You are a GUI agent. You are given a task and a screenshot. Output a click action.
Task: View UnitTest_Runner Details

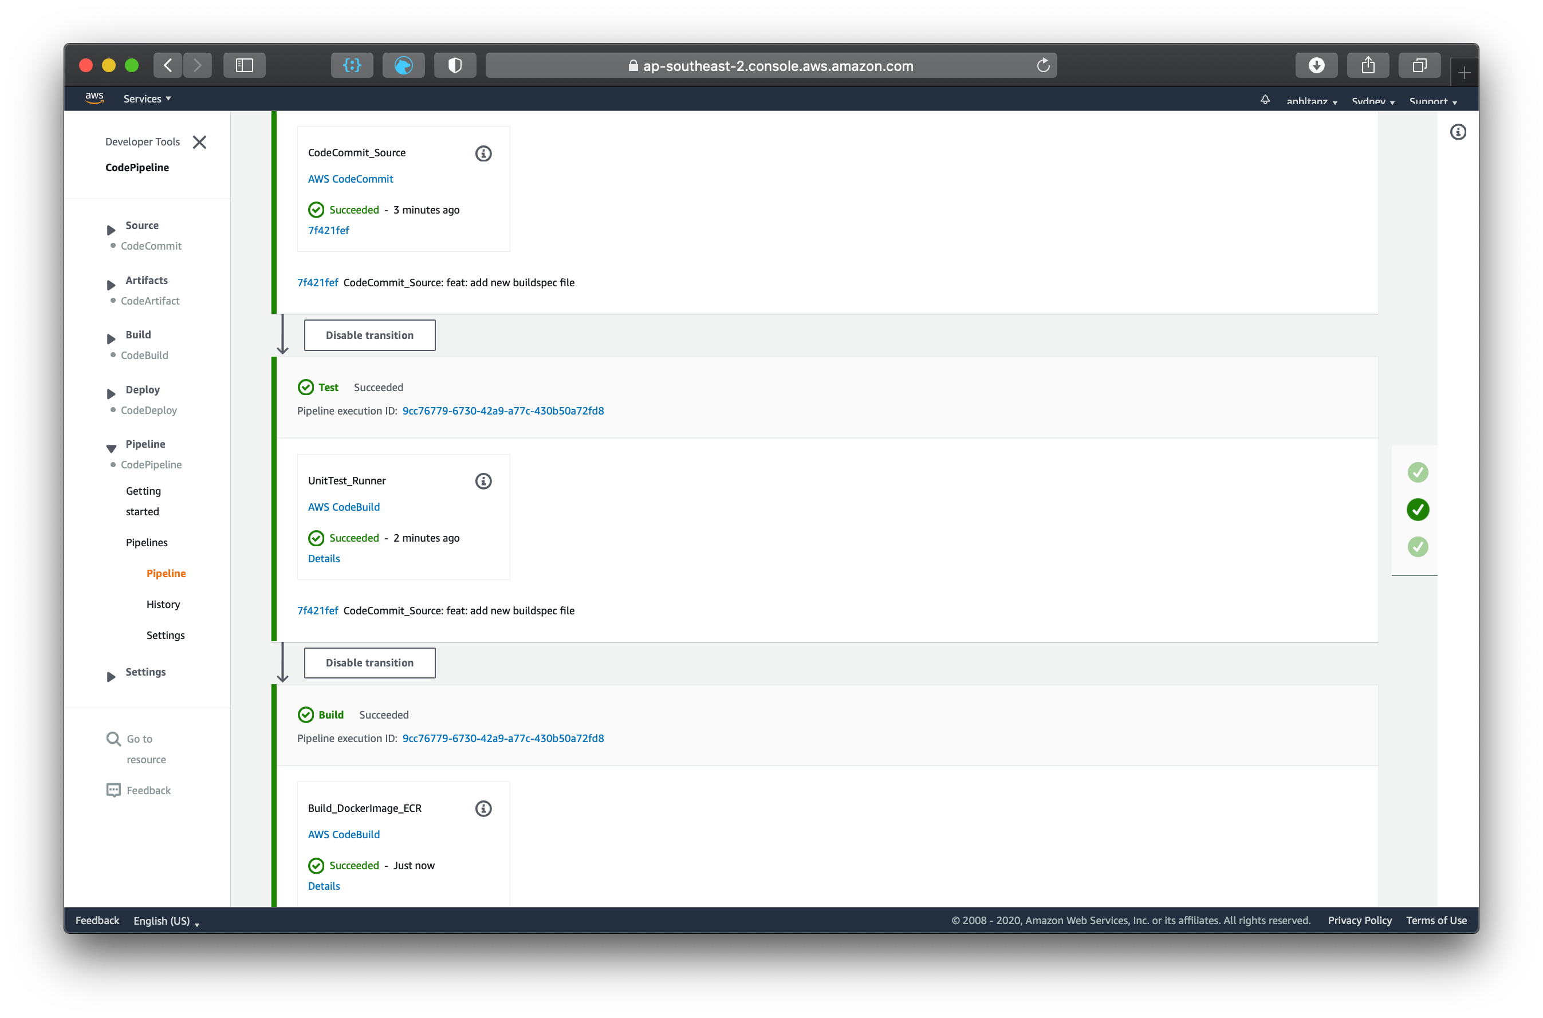[x=324, y=558]
